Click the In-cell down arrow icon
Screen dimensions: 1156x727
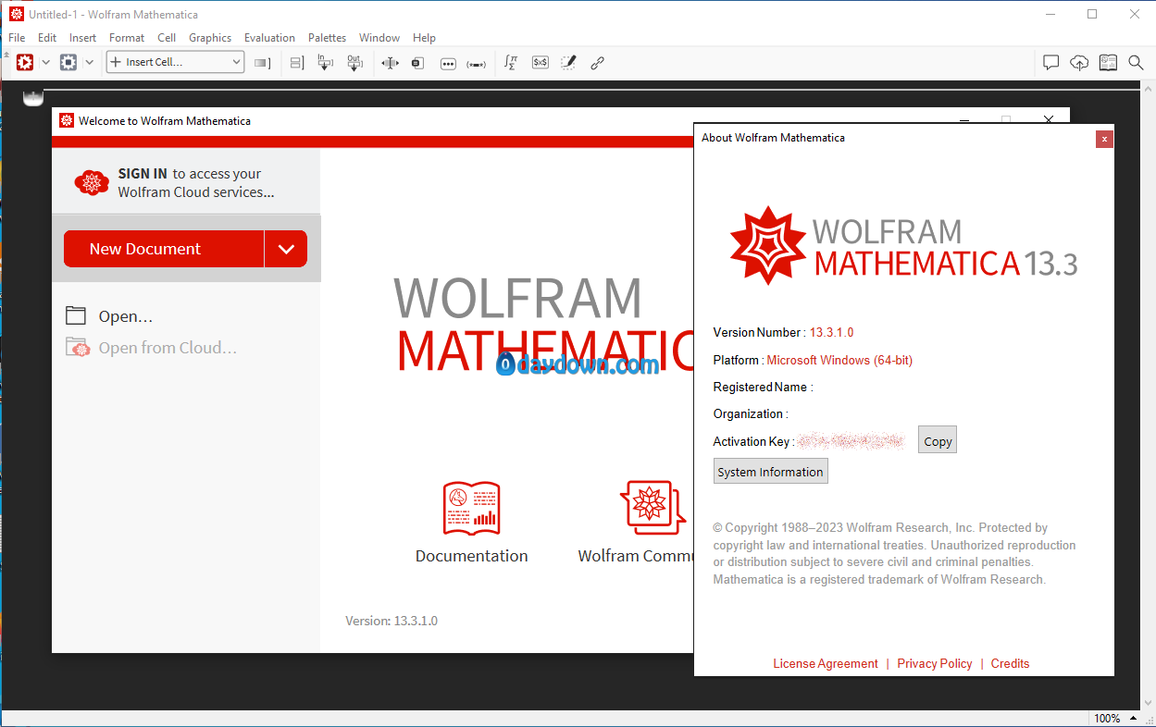[x=326, y=63]
